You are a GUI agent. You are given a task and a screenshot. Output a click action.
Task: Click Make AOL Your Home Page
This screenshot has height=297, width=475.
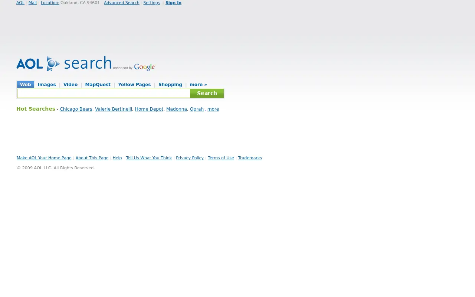[44, 158]
